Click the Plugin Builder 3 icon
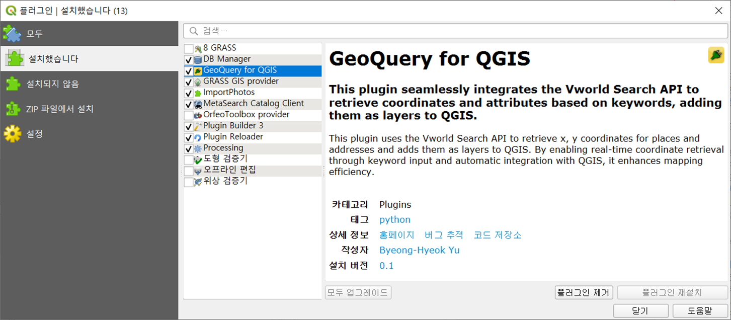 click(198, 126)
